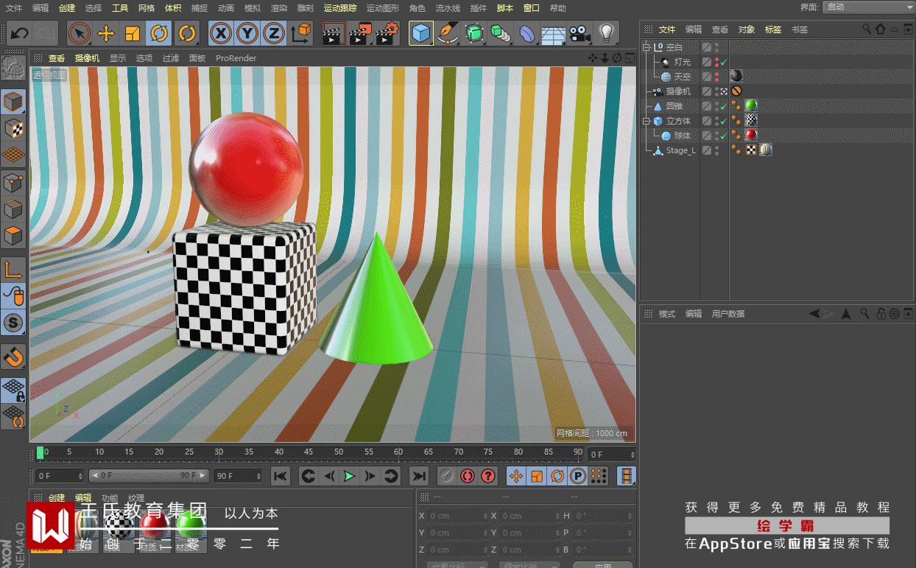Toggle the X axis lock
This screenshot has width=916, height=568.
pos(221,33)
